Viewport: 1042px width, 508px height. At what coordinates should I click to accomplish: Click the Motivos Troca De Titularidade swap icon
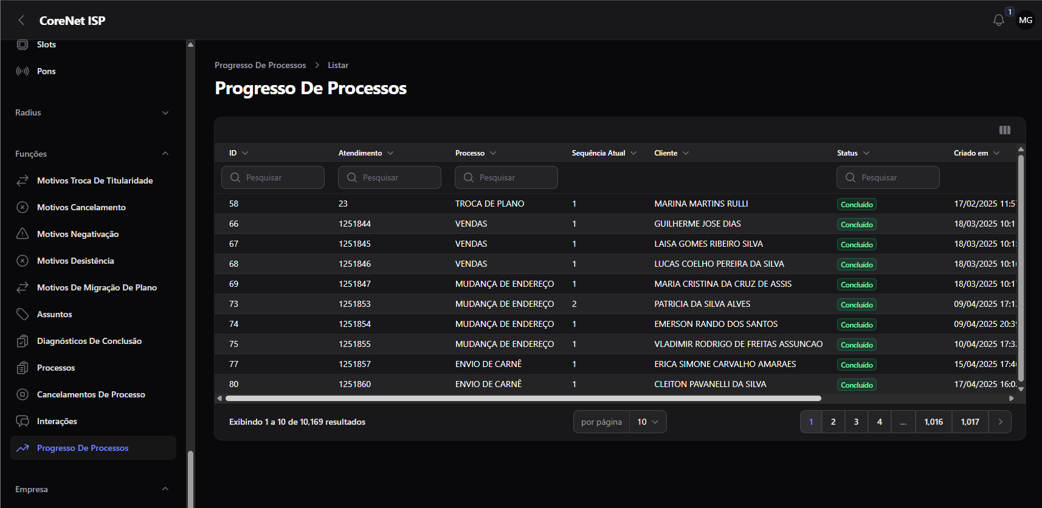pyautogui.click(x=22, y=180)
